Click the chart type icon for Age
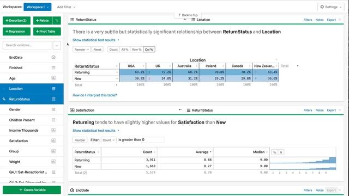 pyautogui.click(x=53, y=78)
